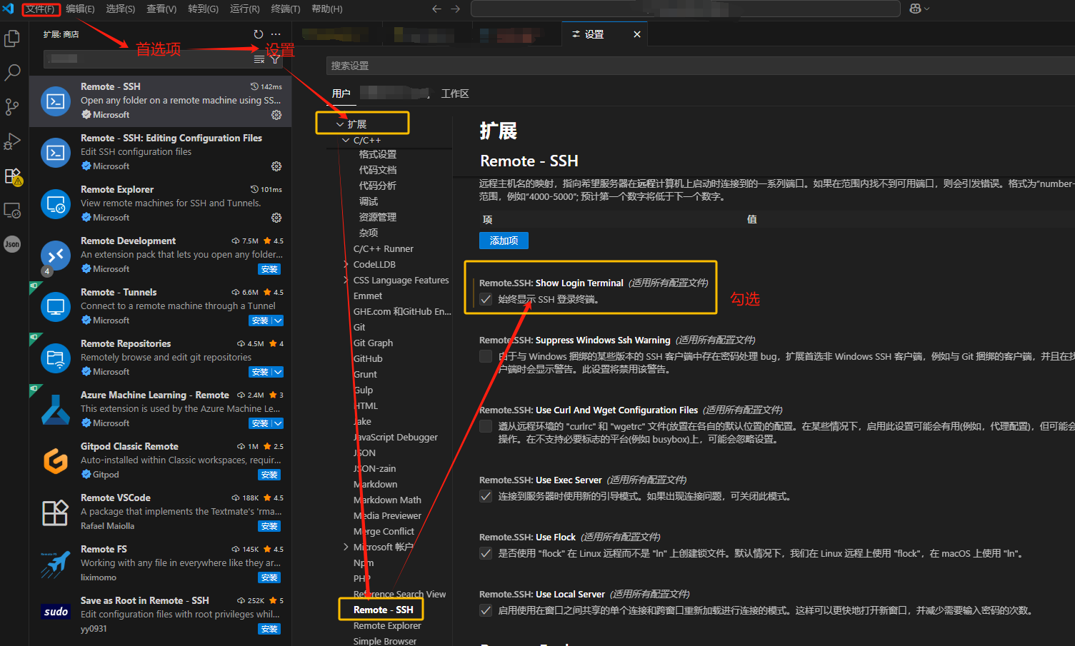
Task: Go back with navigation arrow
Action: tap(436, 9)
